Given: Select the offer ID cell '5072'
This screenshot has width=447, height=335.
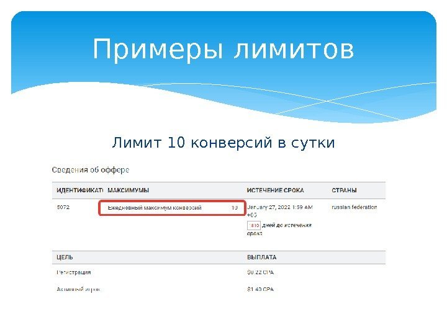Looking at the screenshot, I should pos(63,207).
